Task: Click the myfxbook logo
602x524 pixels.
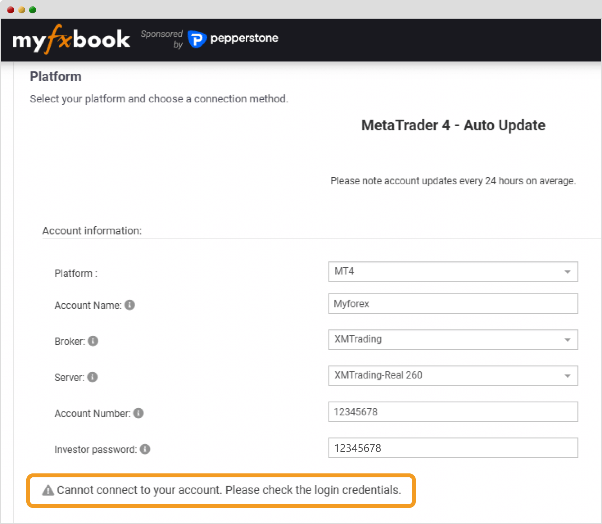Action: point(71,39)
